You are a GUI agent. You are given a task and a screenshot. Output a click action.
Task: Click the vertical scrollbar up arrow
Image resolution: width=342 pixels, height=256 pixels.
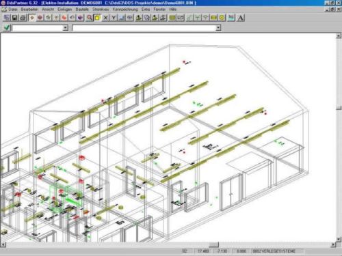tap(339, 35)
